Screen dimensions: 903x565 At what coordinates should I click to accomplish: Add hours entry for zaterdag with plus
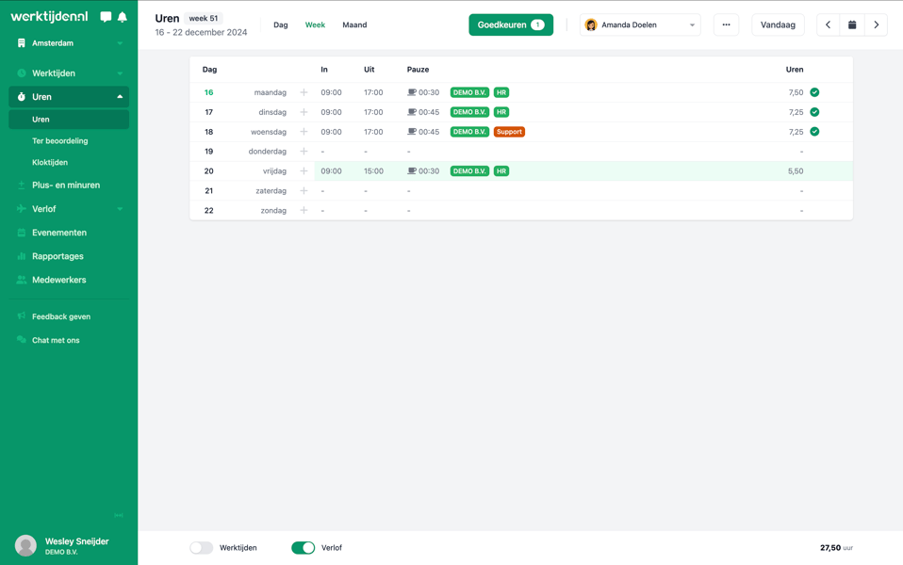coord(304,191)
